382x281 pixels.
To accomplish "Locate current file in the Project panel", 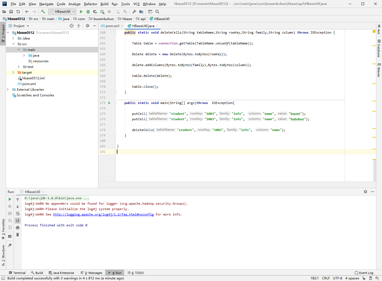I will (x=72, y=26).
